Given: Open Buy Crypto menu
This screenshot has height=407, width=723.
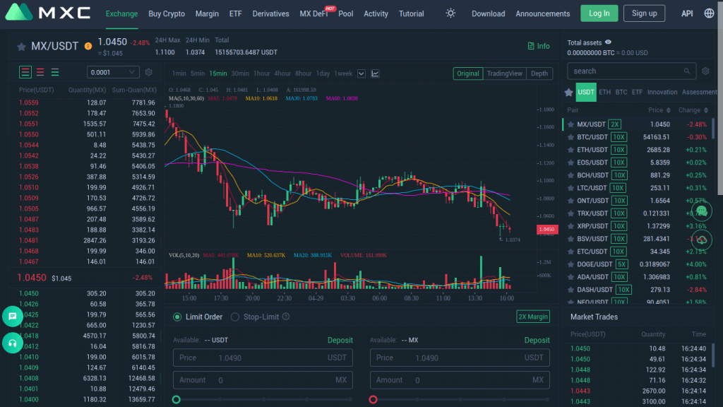Looking at the screenshot, I should click(167, 14).
